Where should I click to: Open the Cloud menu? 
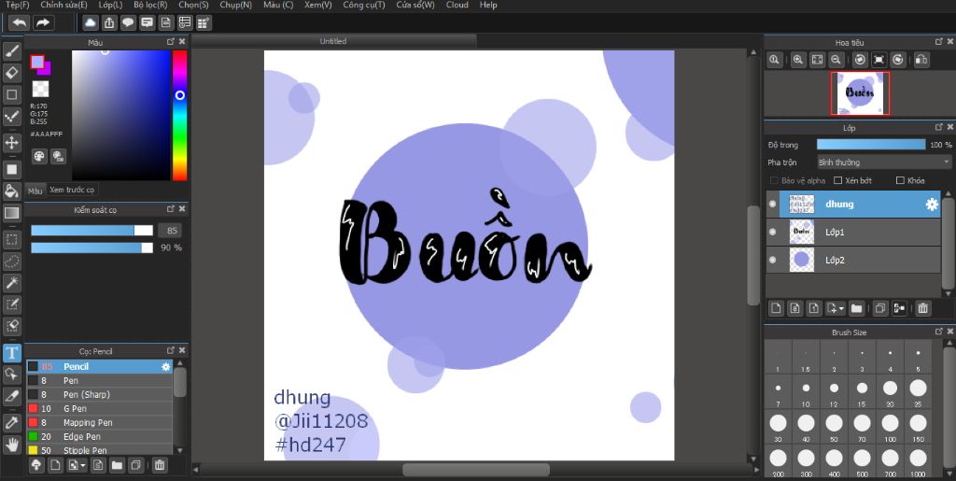coord(457,5)
